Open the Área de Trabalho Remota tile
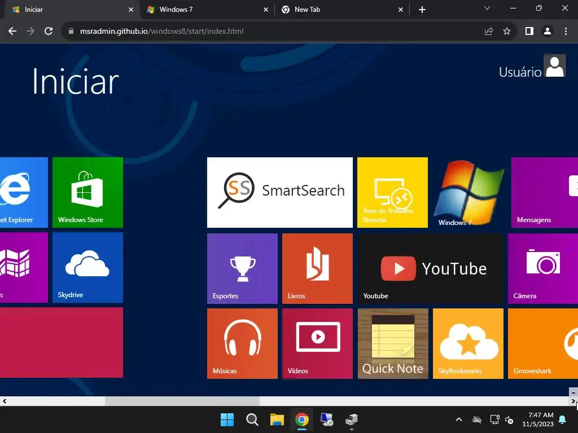The width and height of the screenshot is (578, 433). (393, 192)
